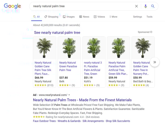Open Nearly Natural Green Paradise Palm Tree link
The height and width of the screenshot is (124, 165).
point(68,66)
